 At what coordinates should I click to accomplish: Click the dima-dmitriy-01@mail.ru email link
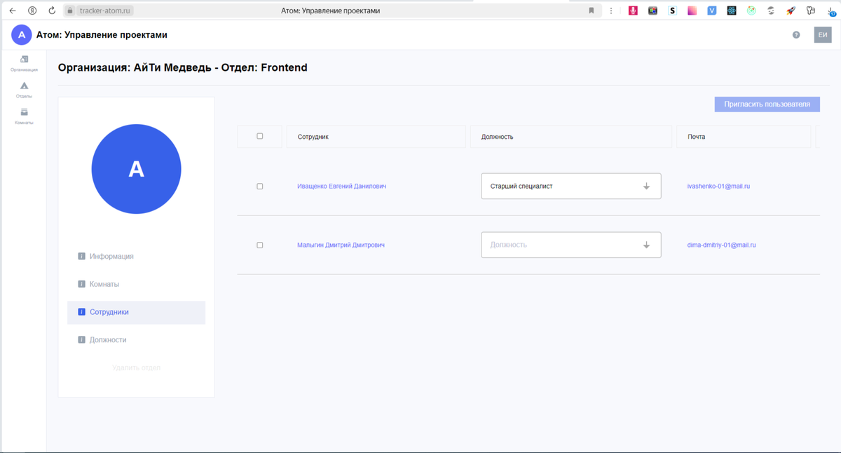click(721, 245)
